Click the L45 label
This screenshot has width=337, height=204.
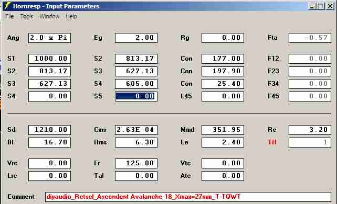coord(186,96)
